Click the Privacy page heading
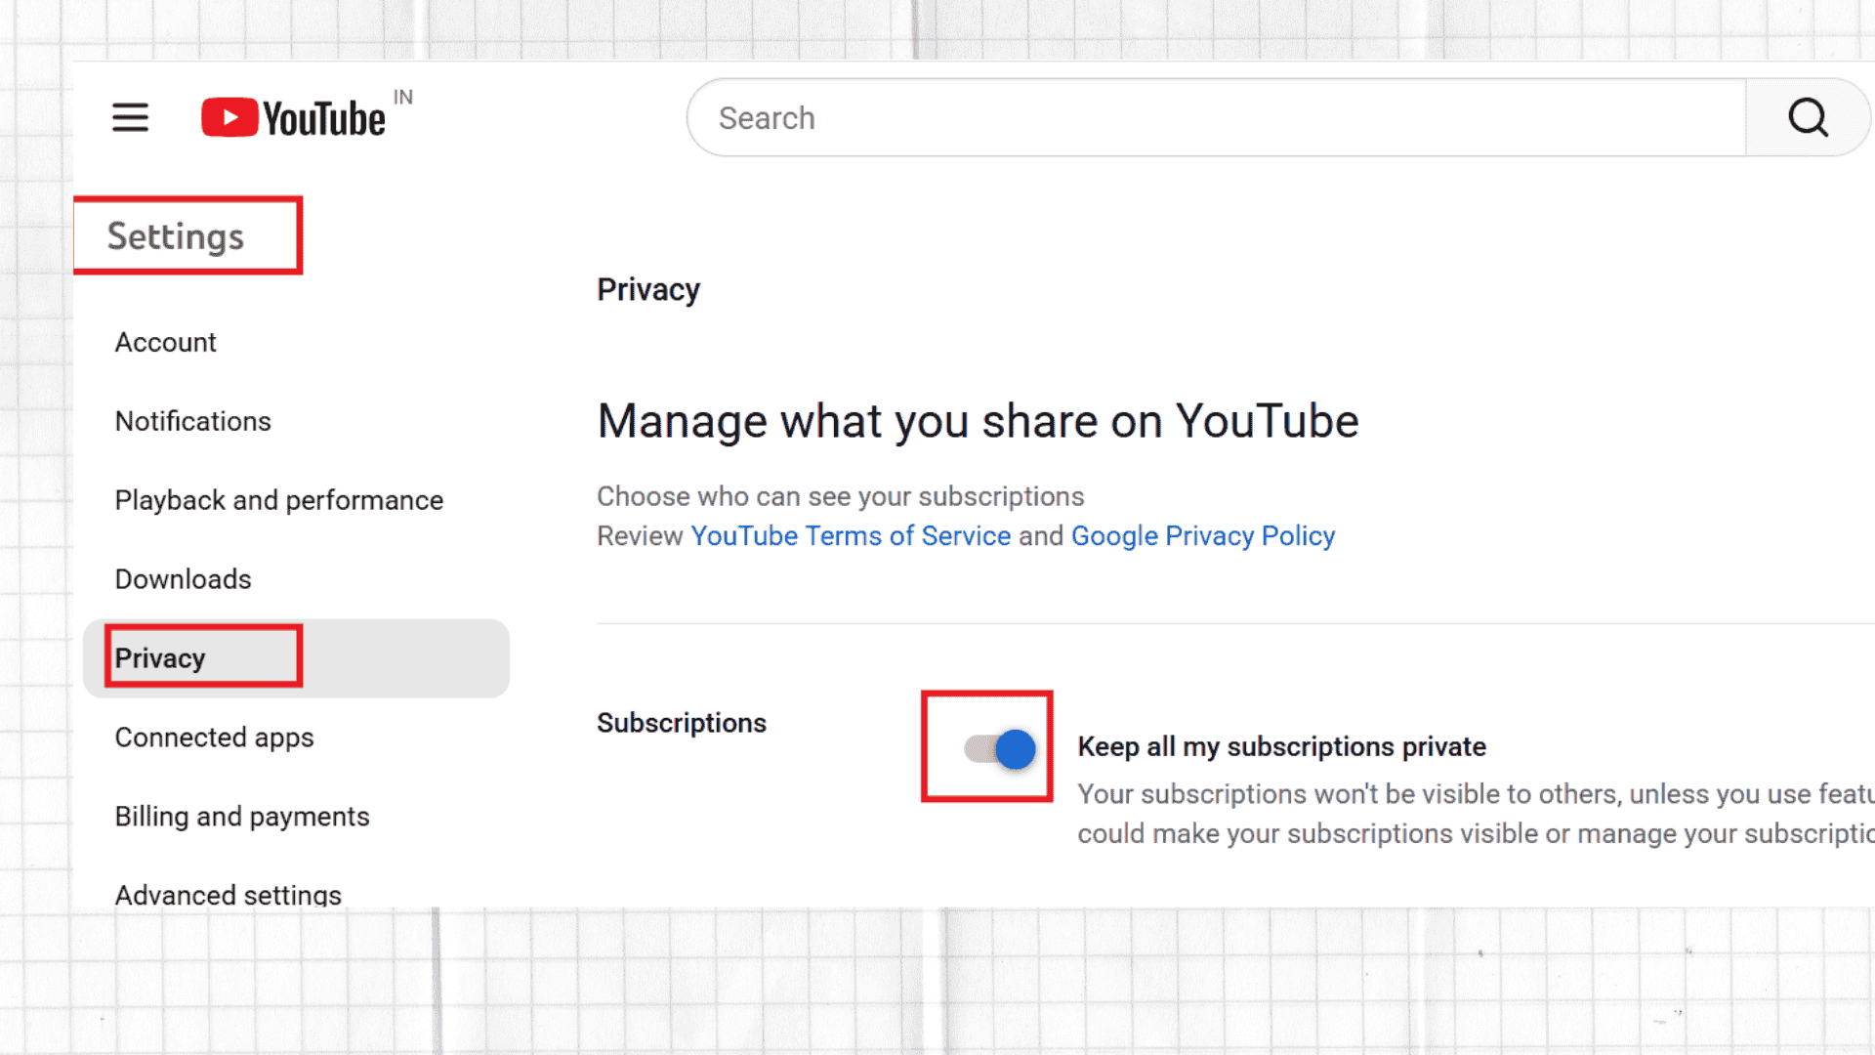 [x=647, y=289]
